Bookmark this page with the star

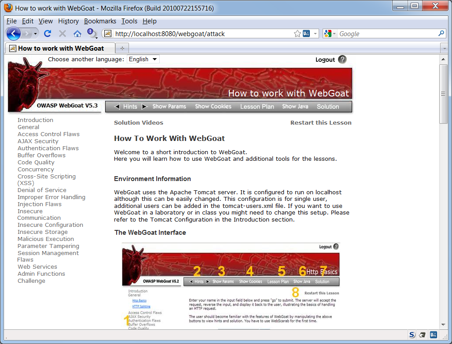[x=297, y=34]
